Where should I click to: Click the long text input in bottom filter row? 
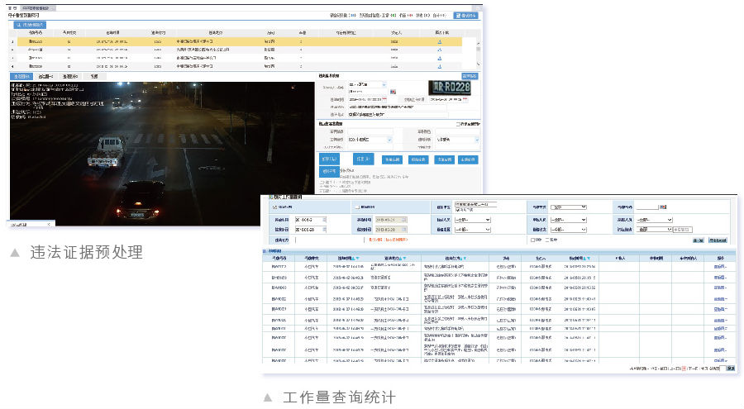(330, 240)
